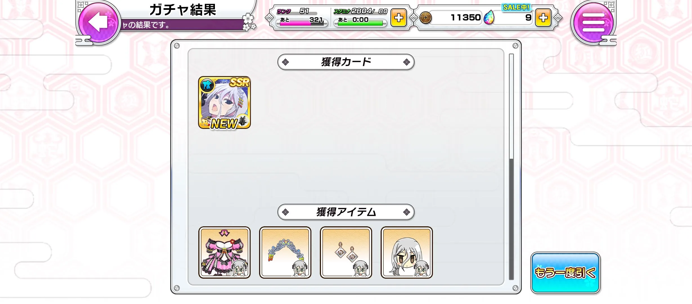Image resolution: width=692 pixels, height=304 pixels.
Task: Click the SALE中! badge
Action: 516,7
